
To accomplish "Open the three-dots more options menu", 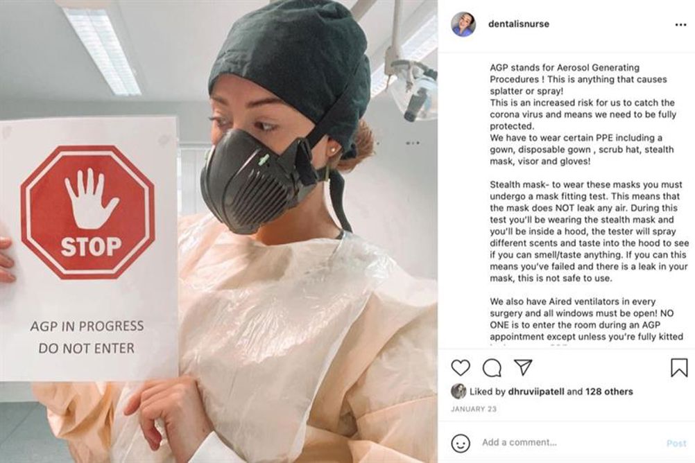I will pos(681,25).
